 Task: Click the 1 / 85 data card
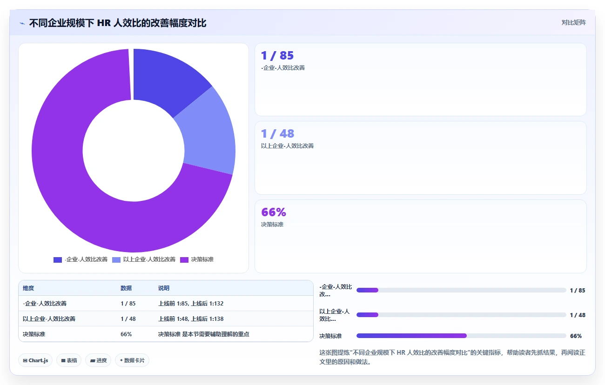pyautogui.click(x=420, y=80)
